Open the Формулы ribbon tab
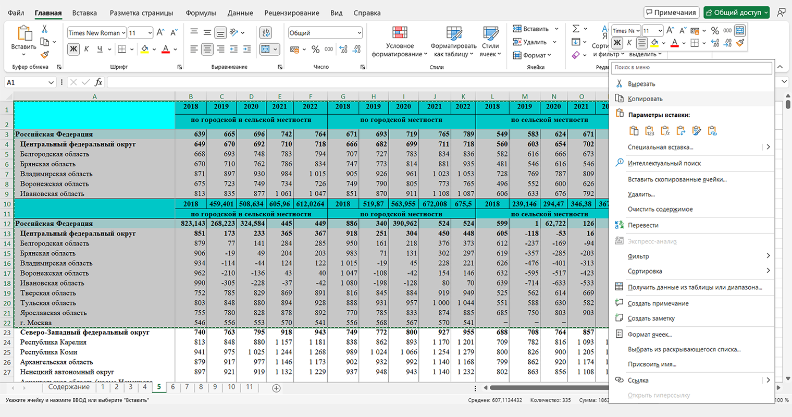This screenshot has height=417, width=792. (x=201, y=13)
